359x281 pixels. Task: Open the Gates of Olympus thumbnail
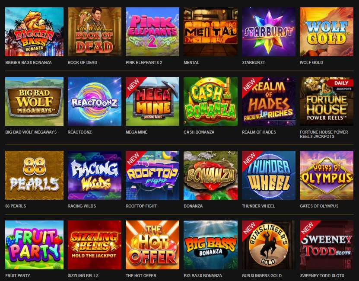click(x=327, y=175)
